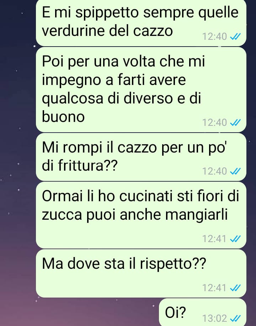
Task: Tap the short 'Oi?' message bubble
Action: (x=203, y=312)
